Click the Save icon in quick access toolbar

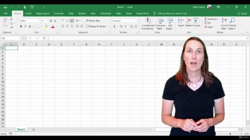coord(5,7)
